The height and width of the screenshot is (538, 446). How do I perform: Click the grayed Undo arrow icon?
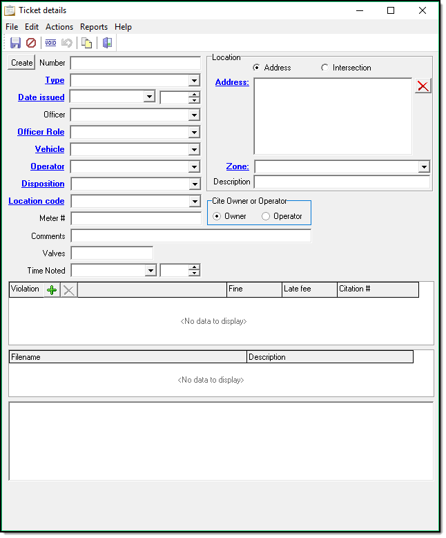click(67, 43)
